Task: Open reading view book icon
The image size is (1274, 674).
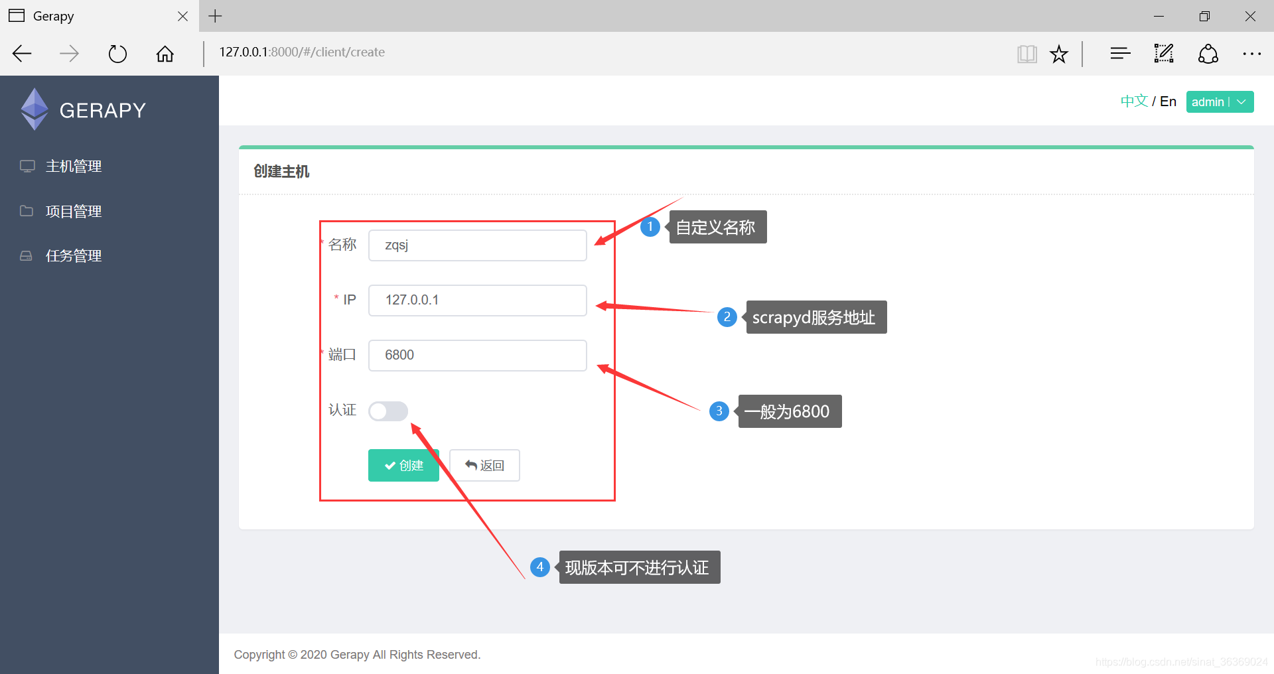Action: pos(1026,54)
